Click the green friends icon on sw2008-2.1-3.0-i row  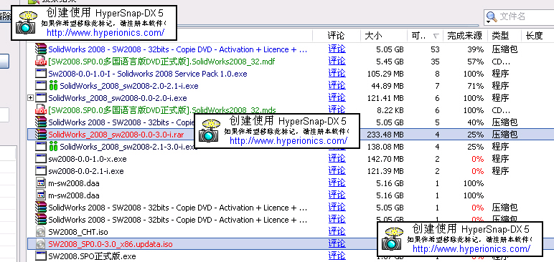pyautogui.click(x=53, y=146)
